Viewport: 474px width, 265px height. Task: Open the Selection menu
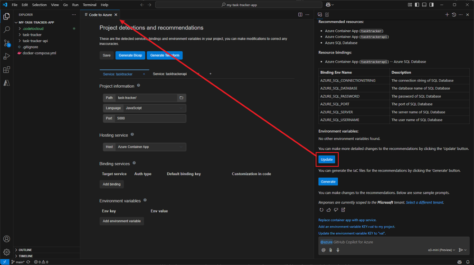pyautogui.click(x=39, y=5)
